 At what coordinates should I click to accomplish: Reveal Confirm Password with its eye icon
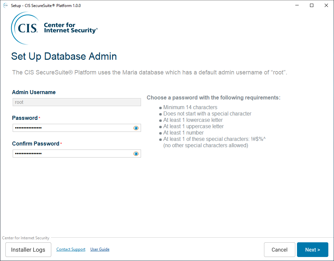pyautogui.click(x=136, y=154)
